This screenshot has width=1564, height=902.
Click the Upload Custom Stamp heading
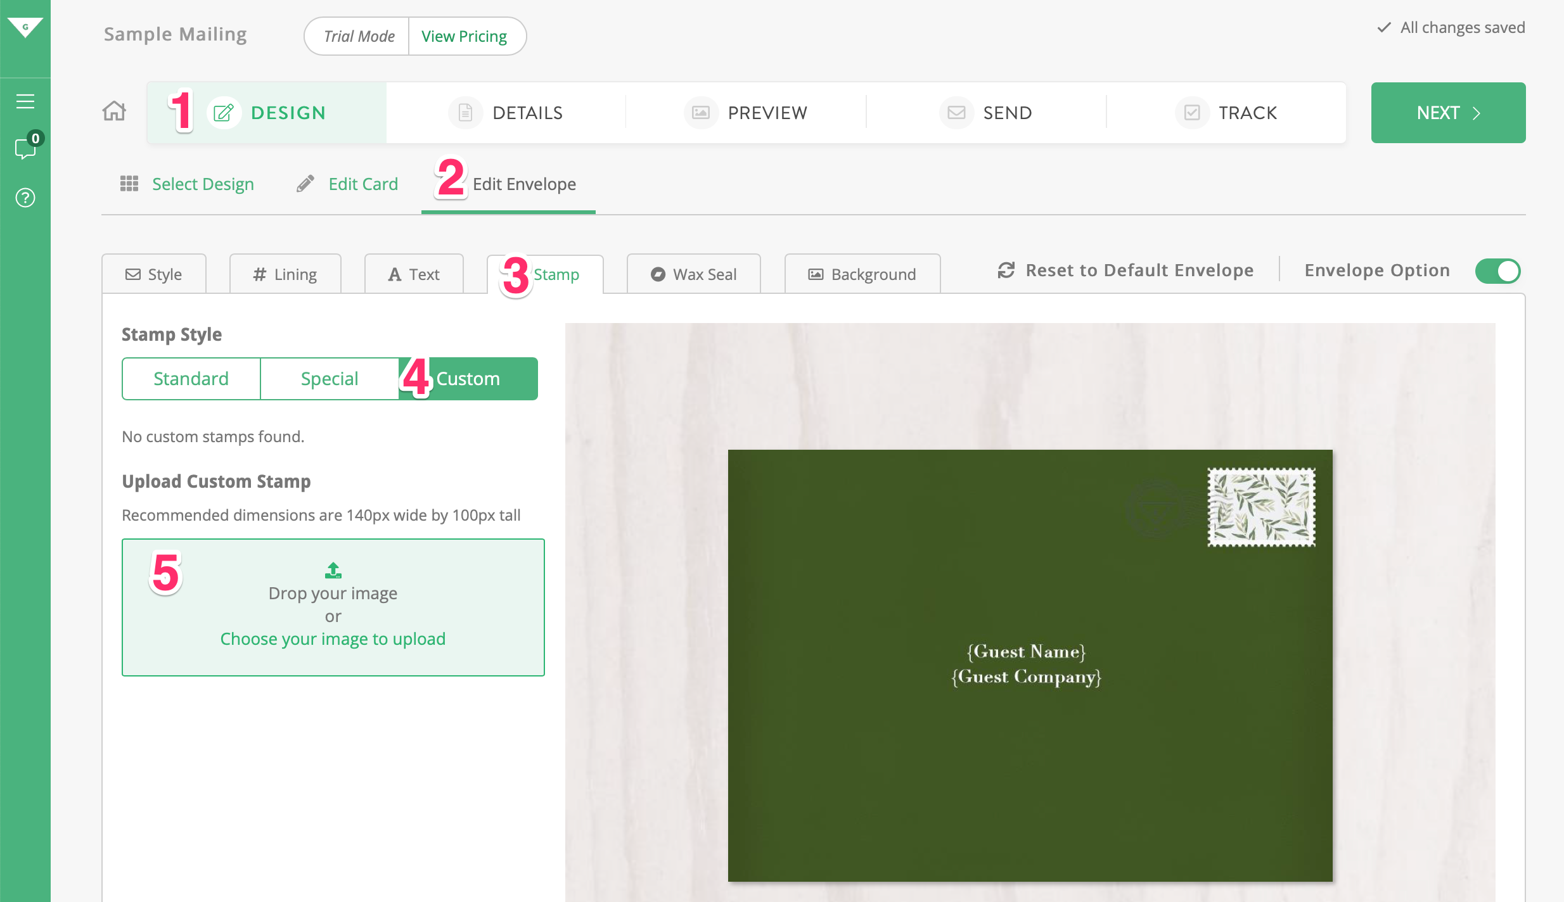coord(216,481)
